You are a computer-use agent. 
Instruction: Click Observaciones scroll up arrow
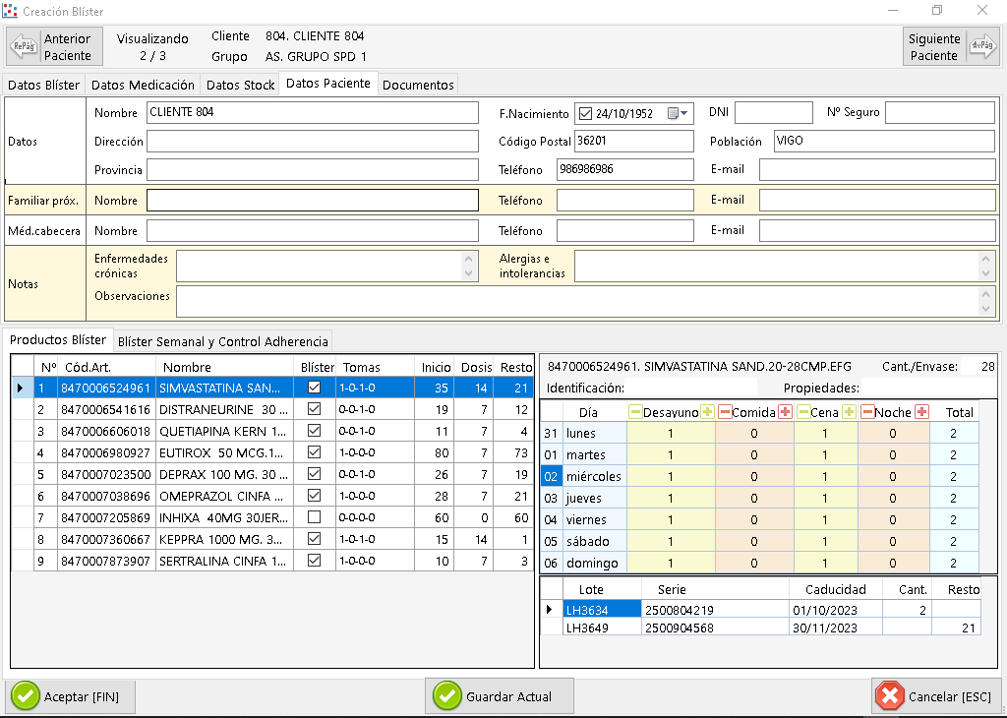coord(985,294)
